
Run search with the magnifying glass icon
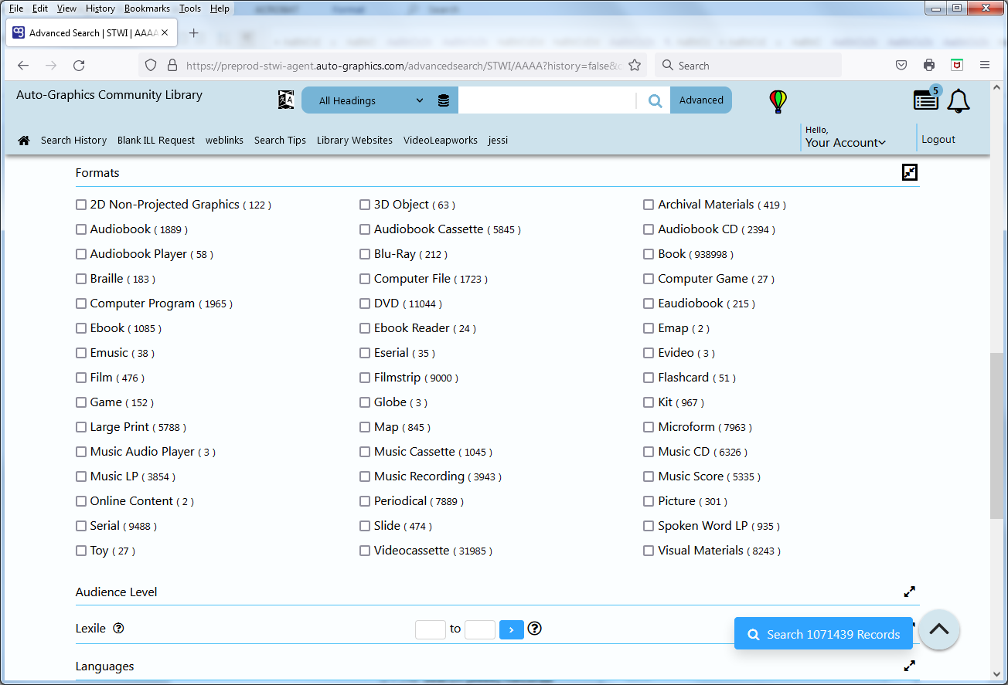coord(655,100)
